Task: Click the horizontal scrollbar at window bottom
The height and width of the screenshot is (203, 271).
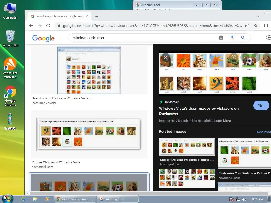Action: [149, 193]
